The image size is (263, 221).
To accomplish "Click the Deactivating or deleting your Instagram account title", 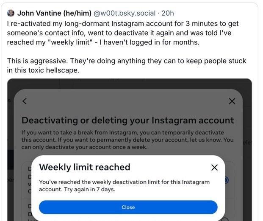I will click(x=127, y=120).
